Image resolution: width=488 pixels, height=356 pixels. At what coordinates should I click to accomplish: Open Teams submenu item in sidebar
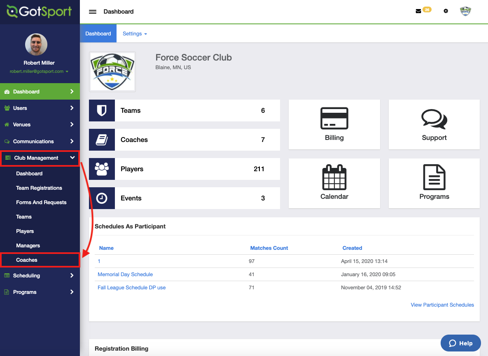(x=23, y=217)
